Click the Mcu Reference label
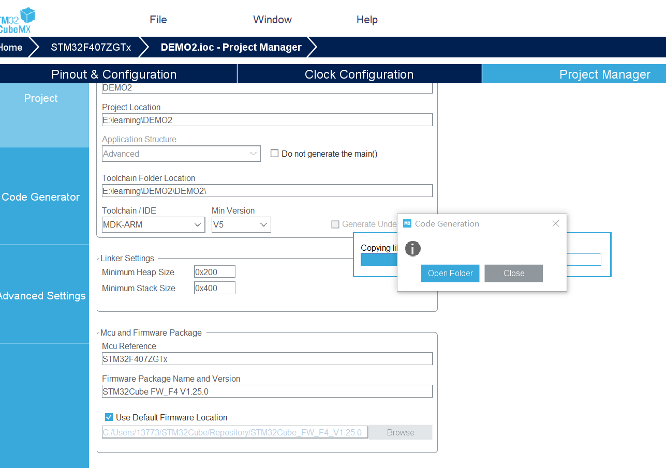The height and width of the screenshot is (468, 666). [129, 346]
